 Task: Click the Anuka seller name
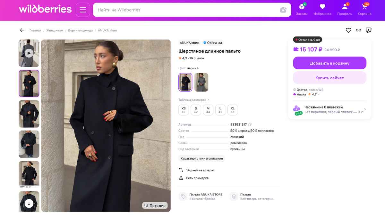(301, 94)
